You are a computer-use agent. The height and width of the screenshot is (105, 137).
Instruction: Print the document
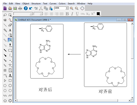click(x=20, y=8)
